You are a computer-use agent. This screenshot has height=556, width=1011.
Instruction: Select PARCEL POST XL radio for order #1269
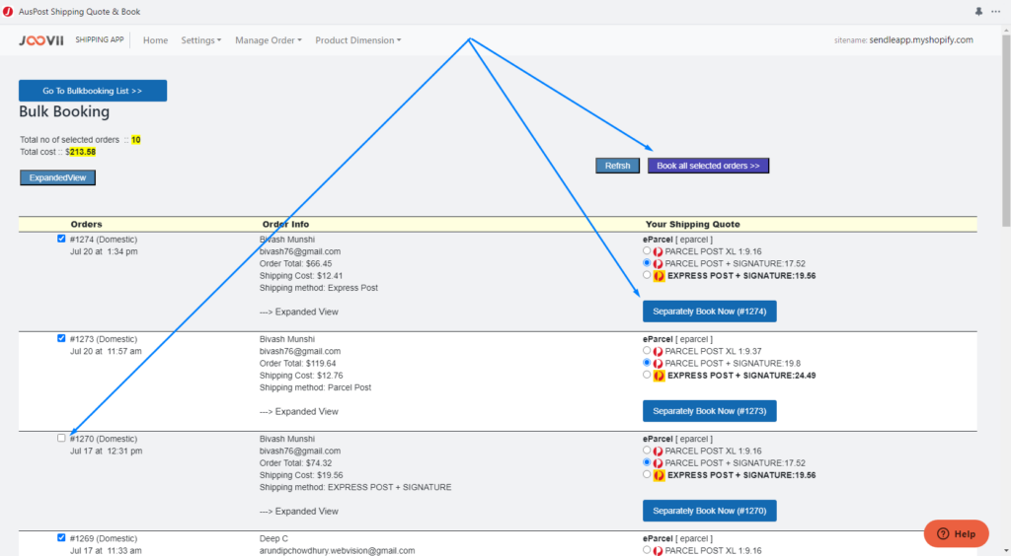[x=647, y=550]
